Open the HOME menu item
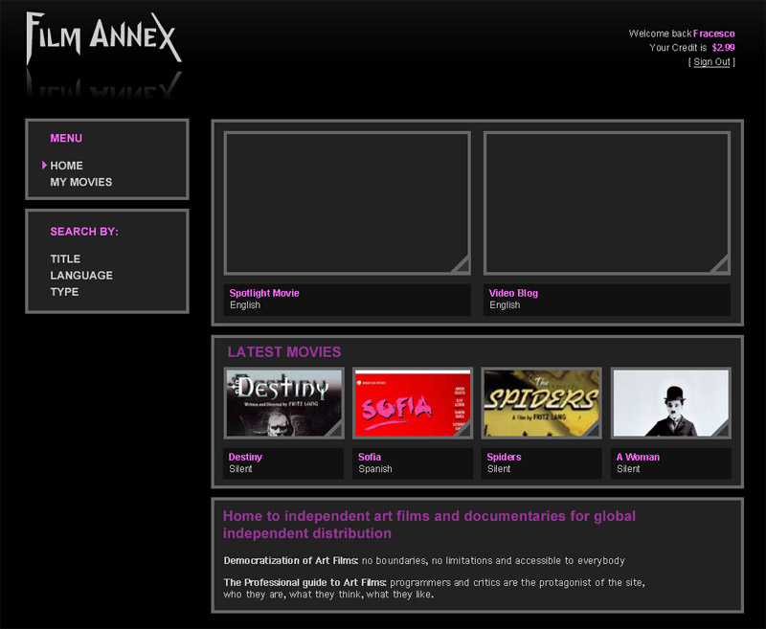766x629 pixels. [66, 166]
